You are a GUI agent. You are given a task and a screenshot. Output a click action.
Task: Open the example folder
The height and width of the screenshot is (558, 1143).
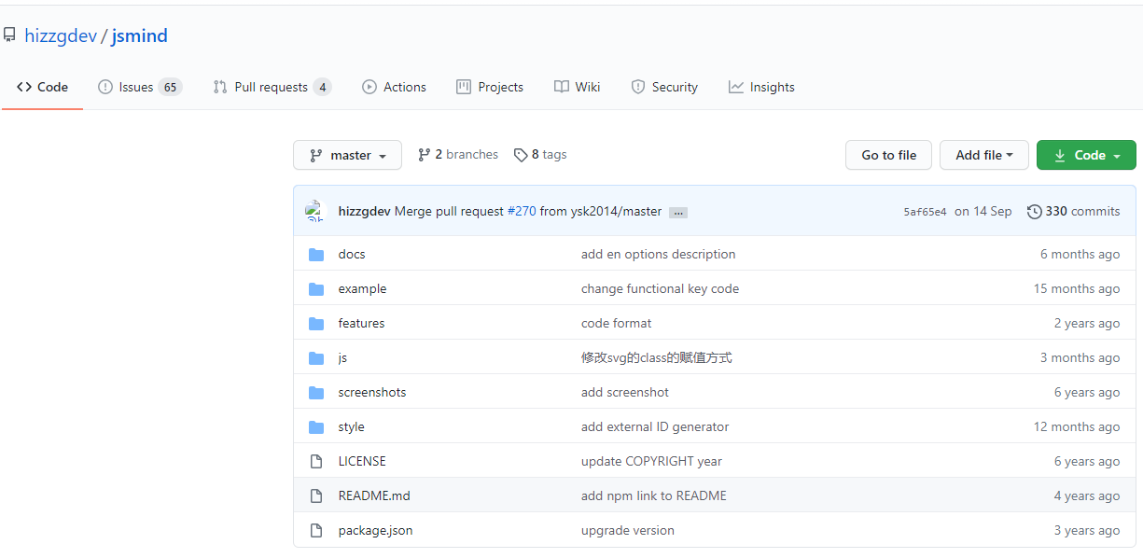[362, 288]
